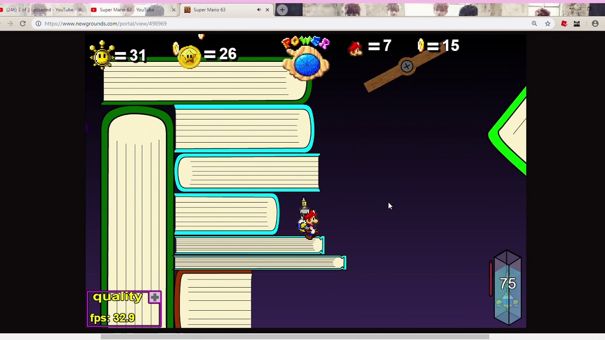Viewport: 605px width, 340px height.
Task: Switch to the 'Super Mario 63 - YouTube' tab
Action: [x=127, y=9]
